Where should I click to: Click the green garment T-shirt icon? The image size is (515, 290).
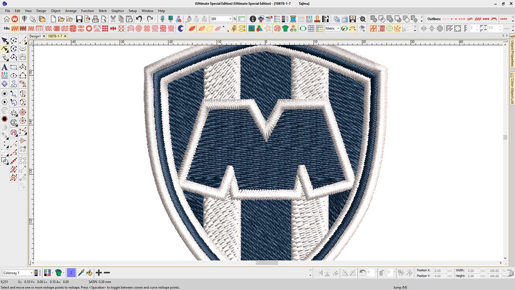(x=285, y=29)
